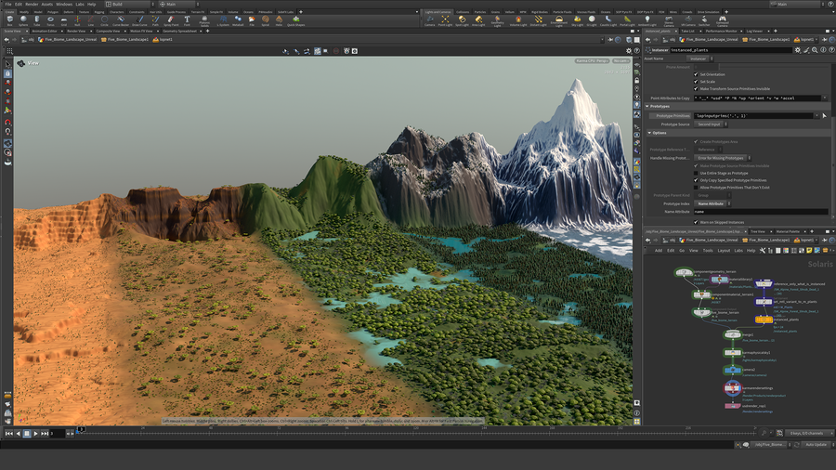
Task: Select the Box shelf tool
Action: (9, 20)
